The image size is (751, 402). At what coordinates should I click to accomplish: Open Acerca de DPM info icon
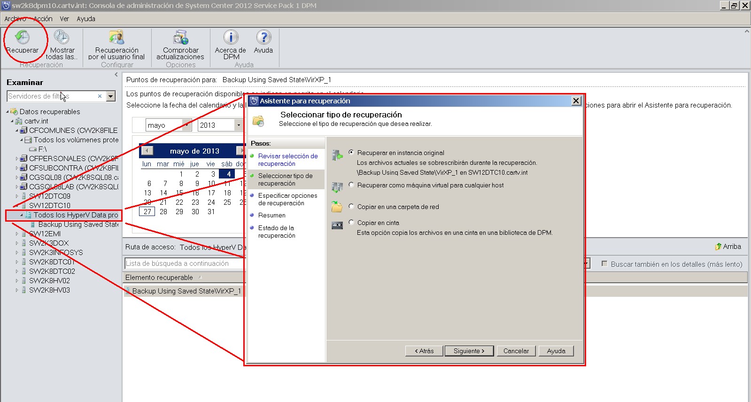(x=231, y=37)
